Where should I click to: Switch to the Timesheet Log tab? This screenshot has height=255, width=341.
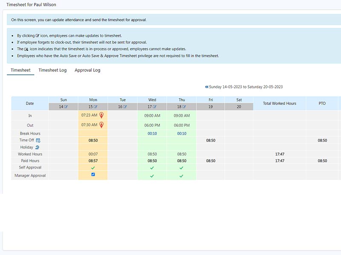(x=52, y=70)
